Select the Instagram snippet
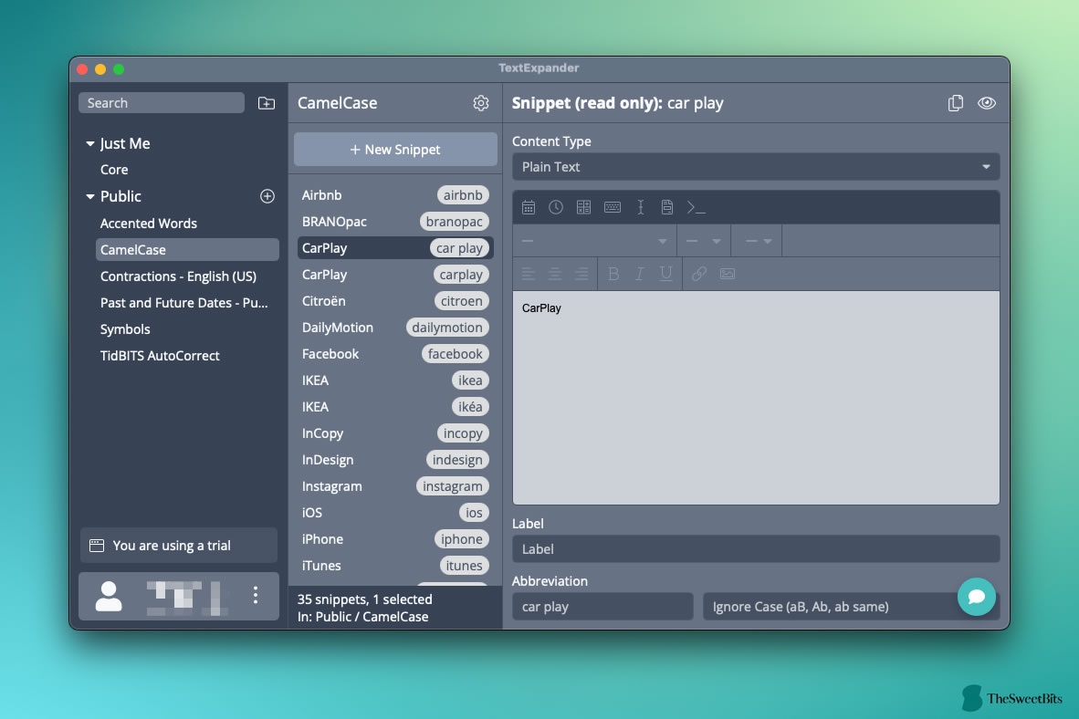Screen dimensions: 1079x719 tap(395, 486)
